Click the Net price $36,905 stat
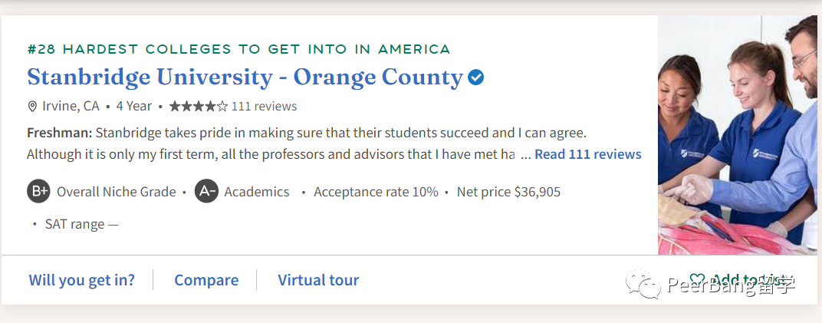Image resolution: width=822 pixels, height=323 pixels. coord(508,192)
